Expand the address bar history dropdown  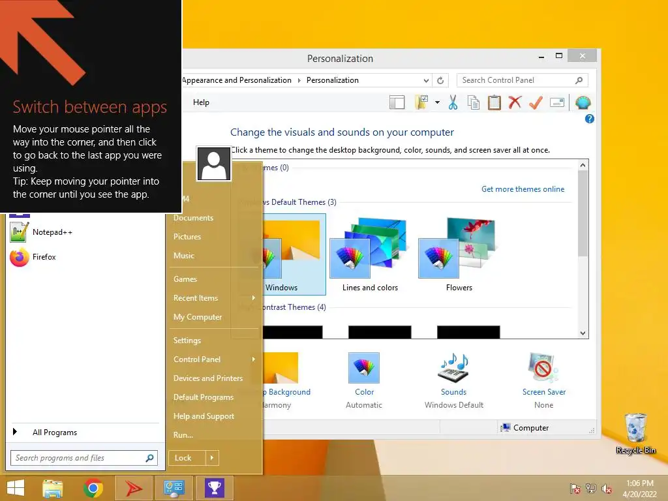[426, 80]
